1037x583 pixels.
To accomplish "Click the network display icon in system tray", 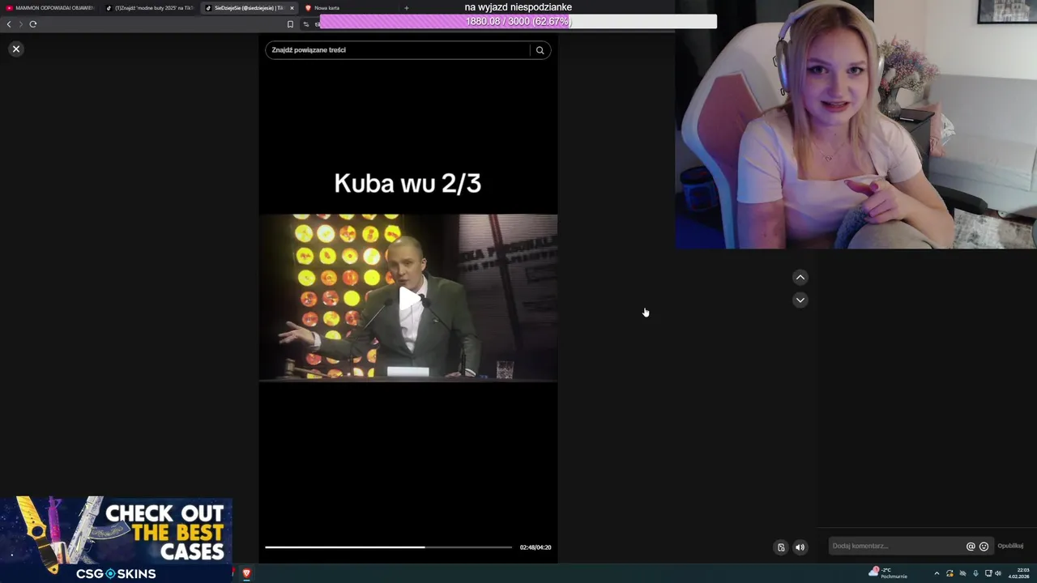I will (x=988, y=573).
